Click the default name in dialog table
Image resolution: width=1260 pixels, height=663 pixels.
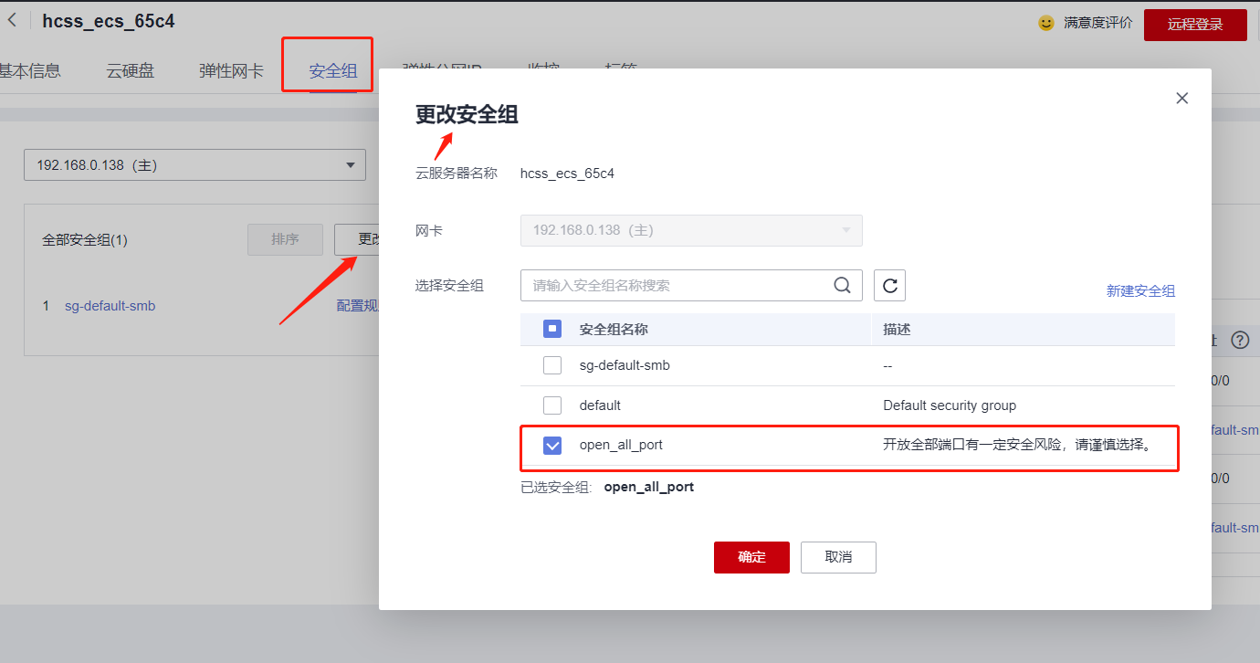(600, 405)
